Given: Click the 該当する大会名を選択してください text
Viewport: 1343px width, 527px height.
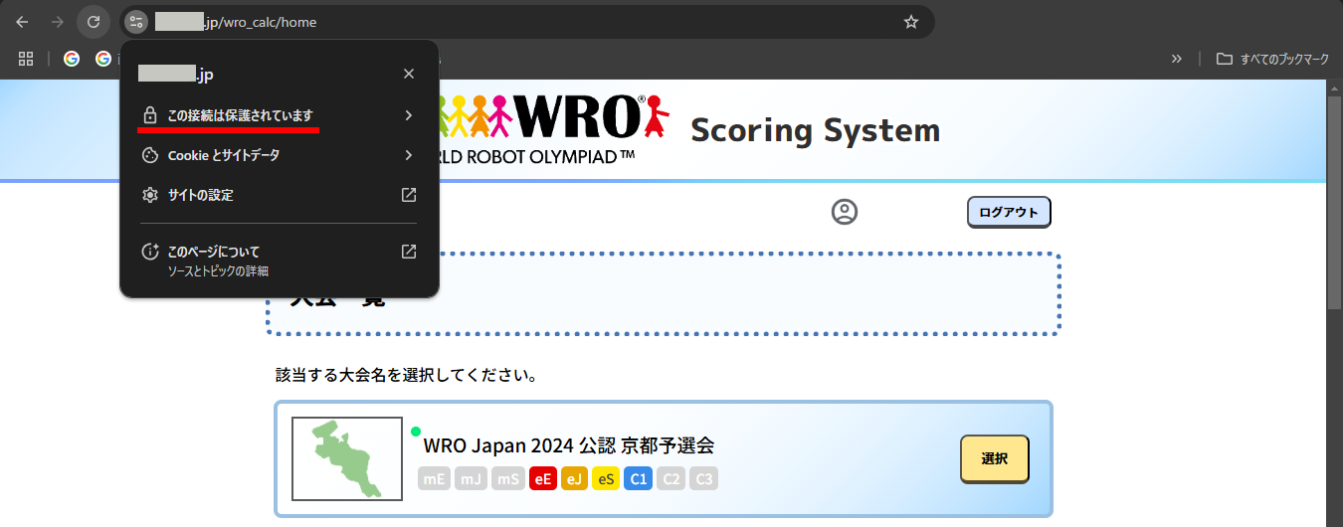Looking at the screenshot, I should (407, 376).
